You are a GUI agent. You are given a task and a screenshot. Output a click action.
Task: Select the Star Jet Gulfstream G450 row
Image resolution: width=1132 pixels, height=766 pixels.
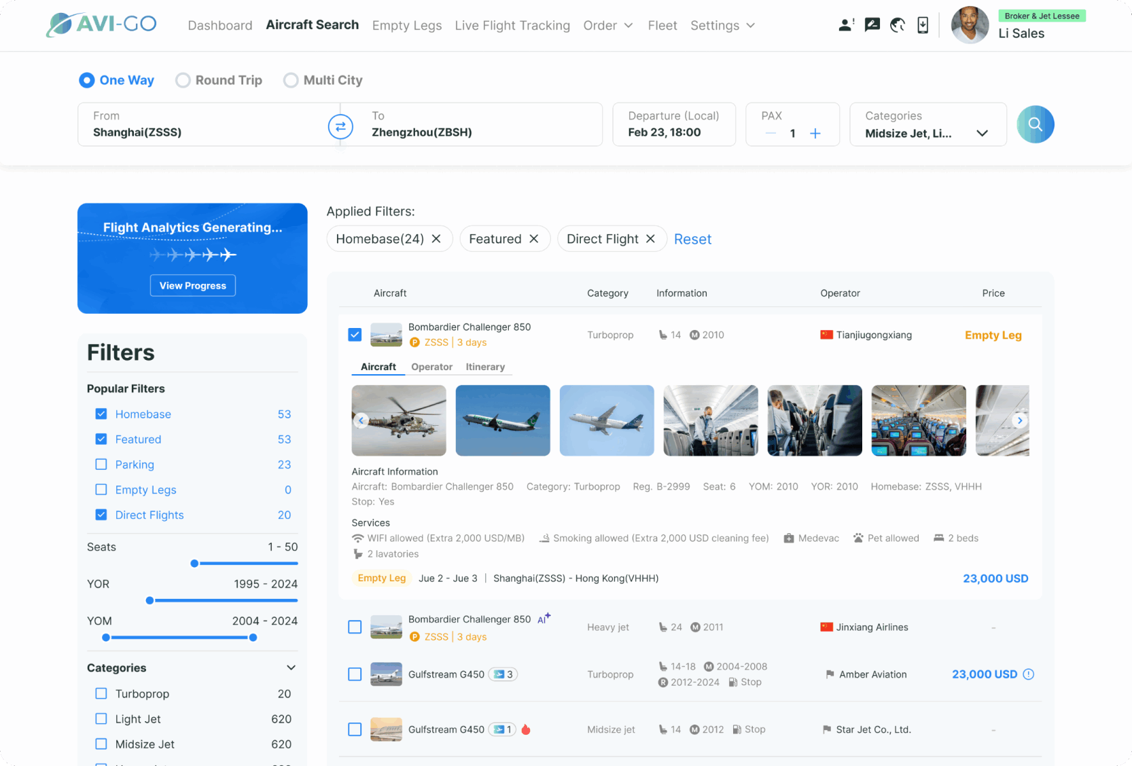click(355, 729)
